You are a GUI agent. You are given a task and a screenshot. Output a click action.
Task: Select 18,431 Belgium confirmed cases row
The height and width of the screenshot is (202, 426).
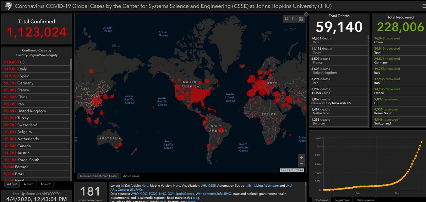click(x=36, y=132)
